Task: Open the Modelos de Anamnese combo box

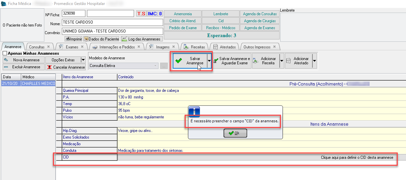Action: pos(124,66)
